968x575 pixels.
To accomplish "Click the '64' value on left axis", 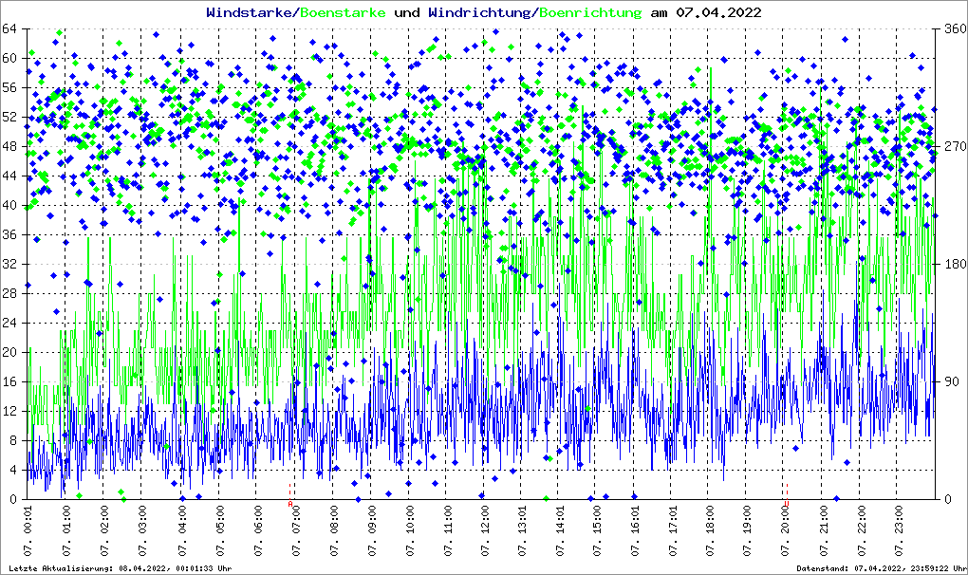I will (12, 29).
